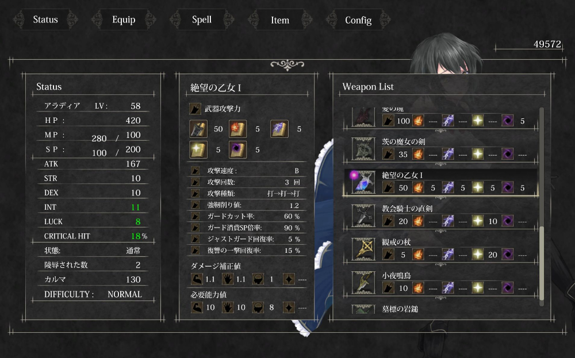Click the holy light book icon
The width and height of the screenshot is (575, 358).
[198, 149]
